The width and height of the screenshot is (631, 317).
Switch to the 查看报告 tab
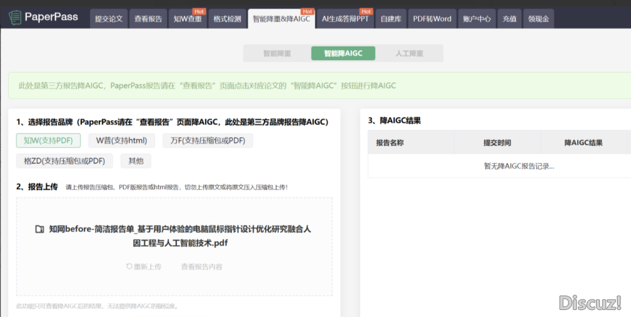(148, 19)
